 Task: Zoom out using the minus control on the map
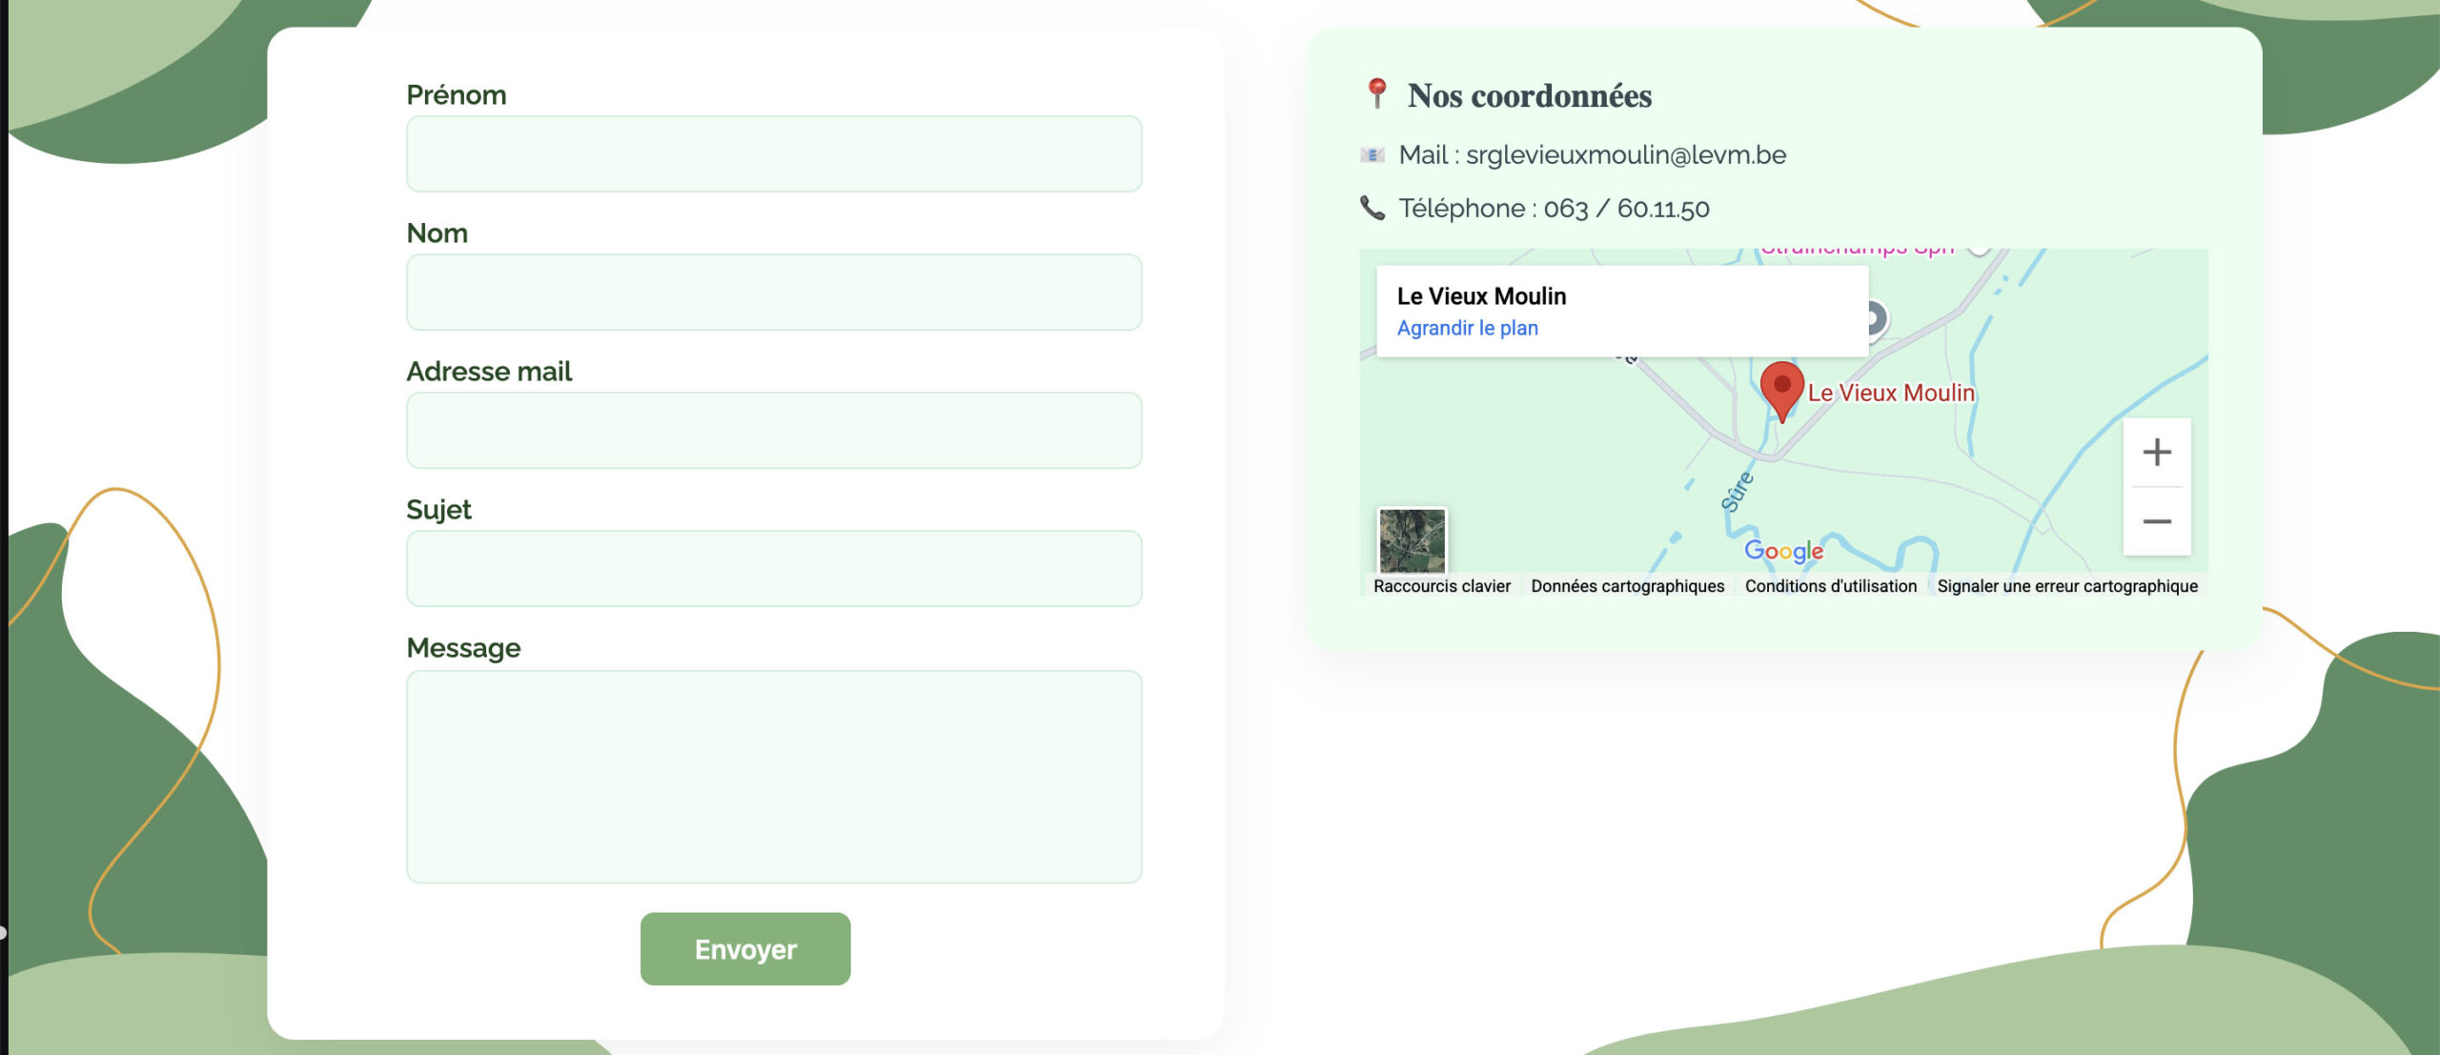2157,520
